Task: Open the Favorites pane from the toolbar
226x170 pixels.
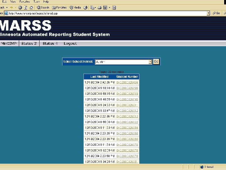Action: tap(59, 8)
